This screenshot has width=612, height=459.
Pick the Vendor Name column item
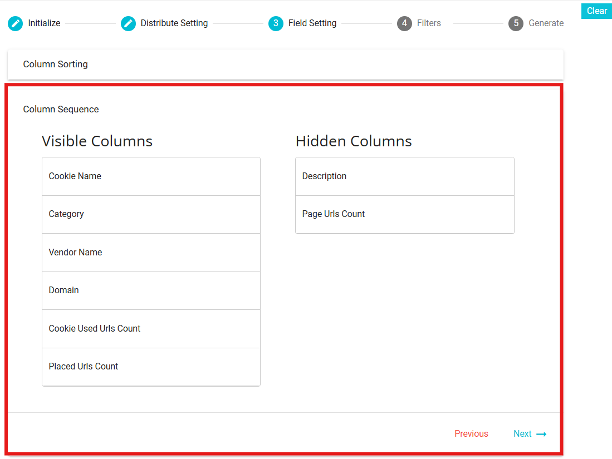(151, 253)
